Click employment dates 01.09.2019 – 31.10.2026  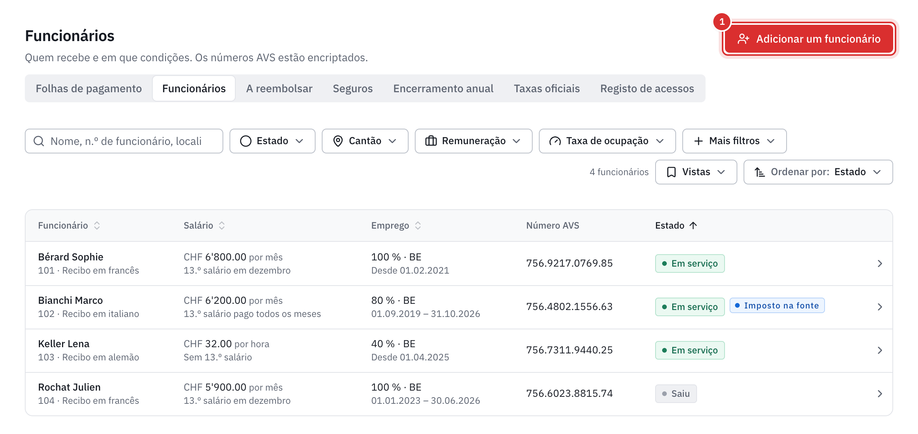(x=426, y=314)
